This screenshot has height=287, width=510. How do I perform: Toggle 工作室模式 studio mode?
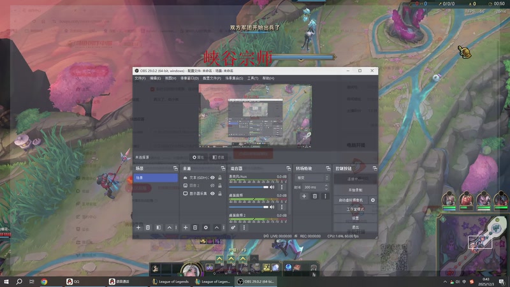pos(355,209)
